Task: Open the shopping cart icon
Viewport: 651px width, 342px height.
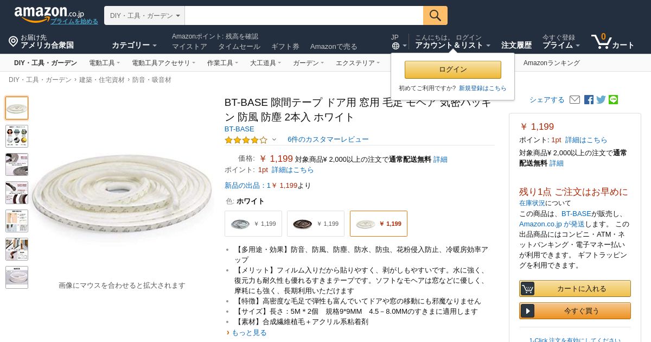Action: point(601,41)
